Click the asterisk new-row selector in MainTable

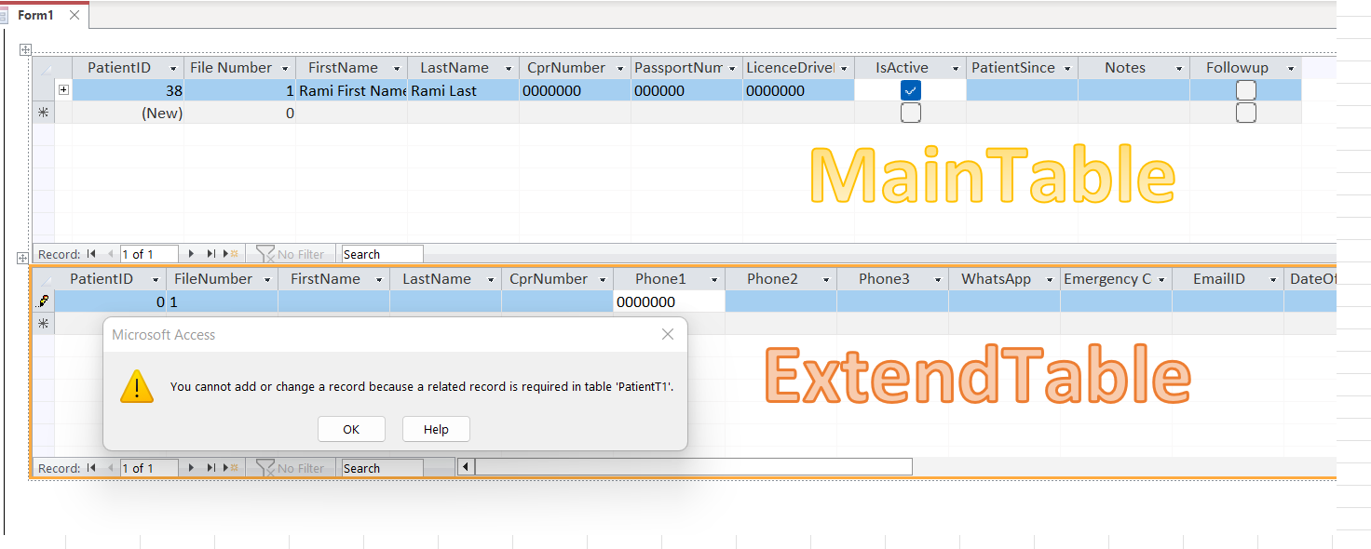(x=44, y=112)
